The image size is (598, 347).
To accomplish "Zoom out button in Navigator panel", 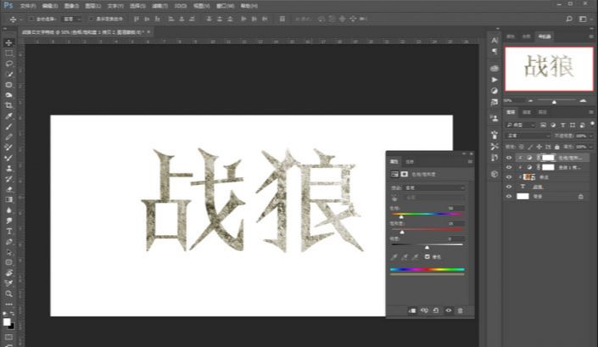I will pos(530,101).
